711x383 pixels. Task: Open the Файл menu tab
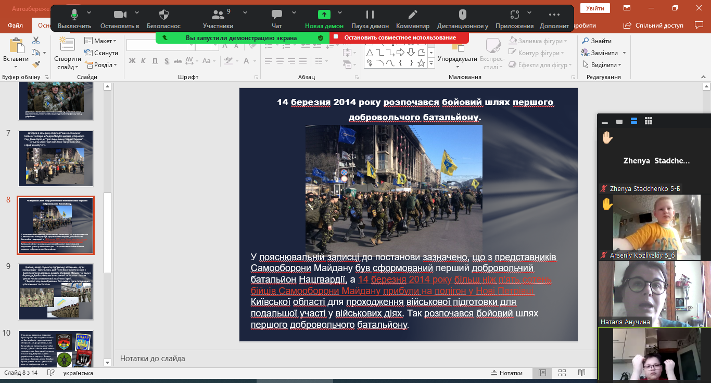[x=16, y=25]
